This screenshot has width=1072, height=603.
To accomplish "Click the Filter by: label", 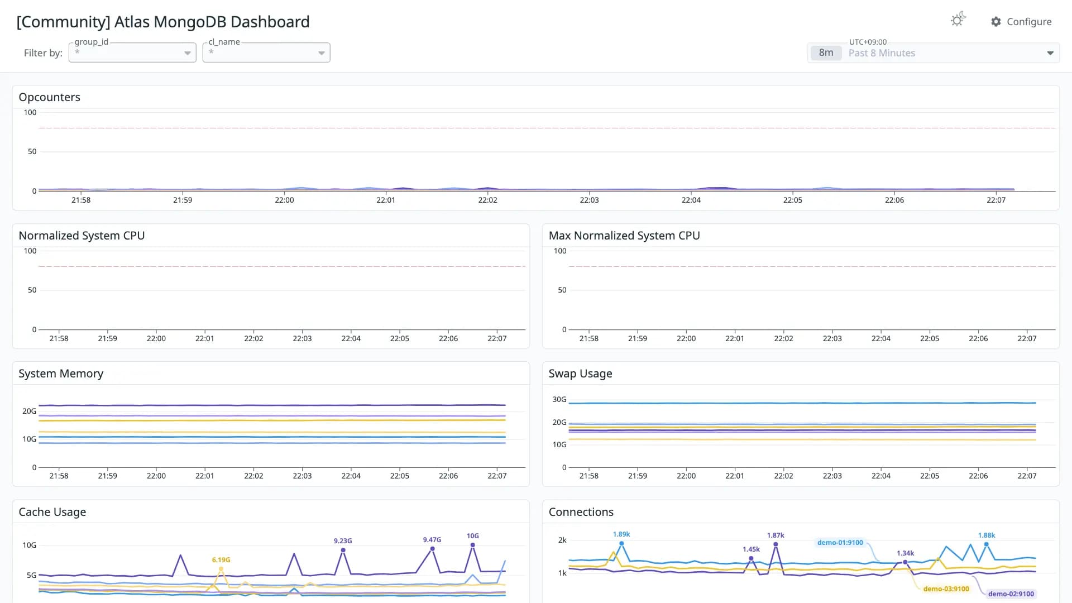I will (43, 53).
